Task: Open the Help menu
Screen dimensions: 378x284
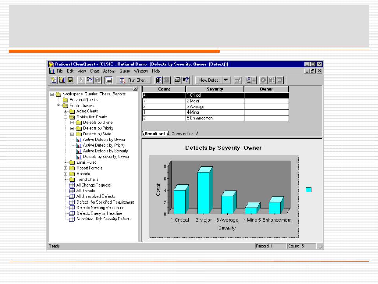Action: point(156,71)
